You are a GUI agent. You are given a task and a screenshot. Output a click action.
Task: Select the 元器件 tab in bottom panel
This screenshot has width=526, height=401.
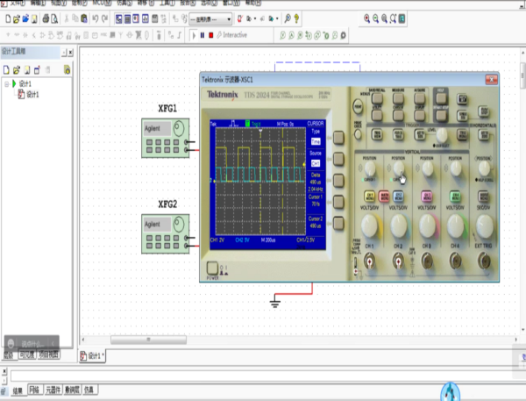coord(54,388)
